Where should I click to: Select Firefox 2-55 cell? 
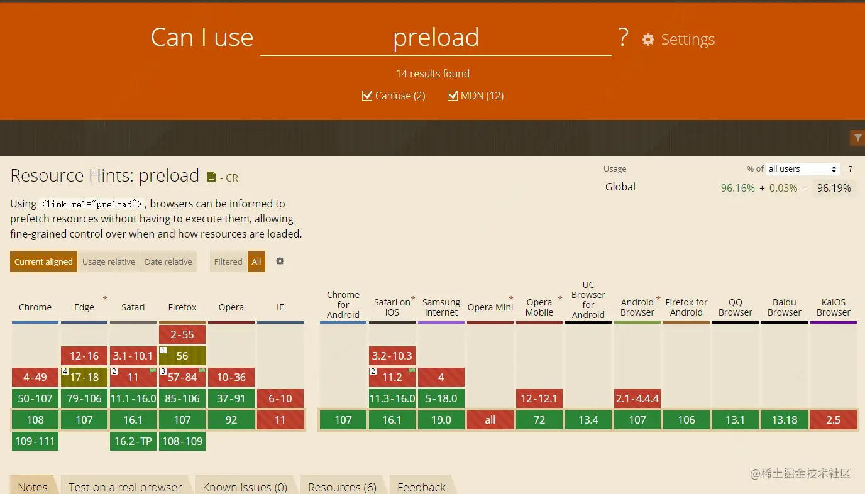click(x=182, y=334)
